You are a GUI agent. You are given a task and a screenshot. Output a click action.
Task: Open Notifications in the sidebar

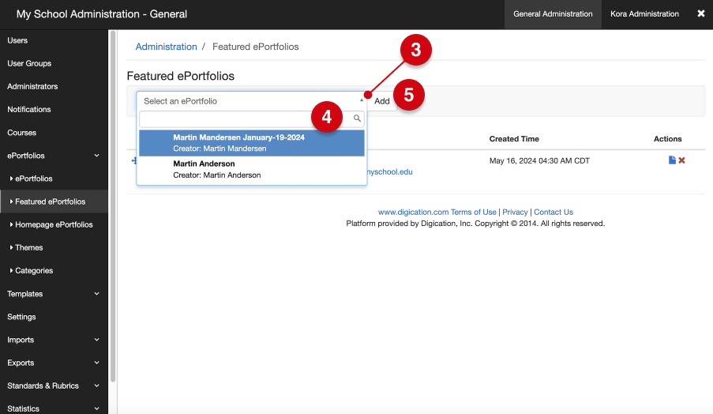pyautogui.click(x=28, y=109)
